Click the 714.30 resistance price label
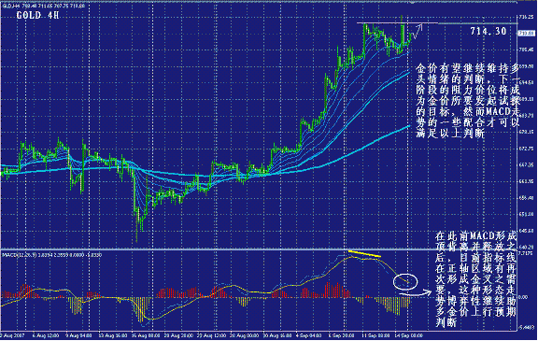The height and width of the screenshot is (341, 538). pos(488,31)
